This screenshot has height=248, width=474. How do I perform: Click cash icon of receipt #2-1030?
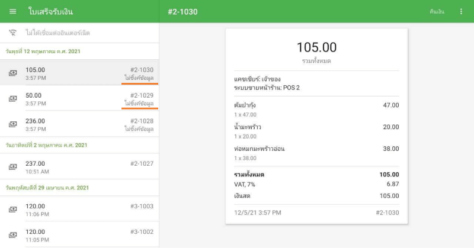[12, 73]
